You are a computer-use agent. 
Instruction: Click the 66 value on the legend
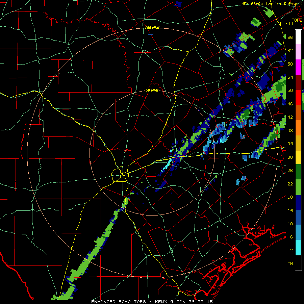pos(290,37)
